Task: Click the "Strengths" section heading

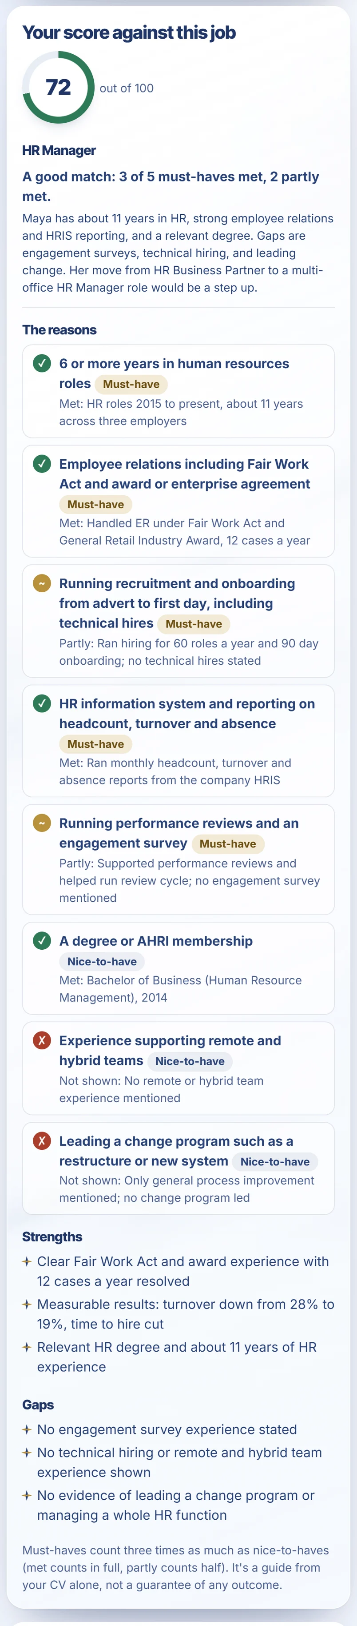Action: tap(52, 1237)
